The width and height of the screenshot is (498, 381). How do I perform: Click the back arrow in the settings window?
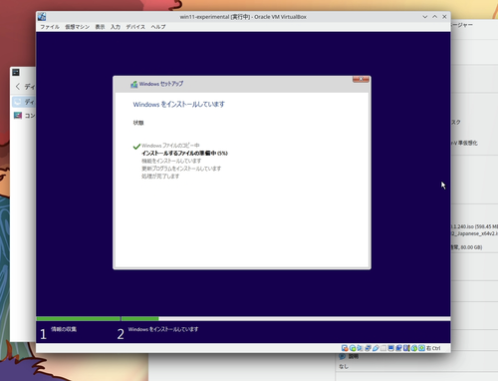coord(18,87)
